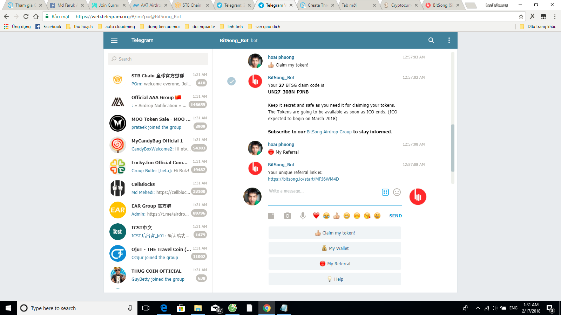Open Windows Start menu
Viewport: 561px width, 315px height.
point(8,308)
